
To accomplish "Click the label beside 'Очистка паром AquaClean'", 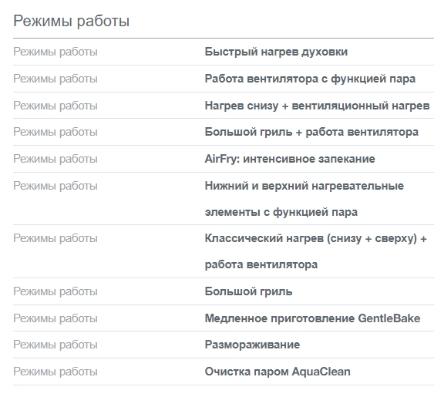I will [x=56, y=372].
